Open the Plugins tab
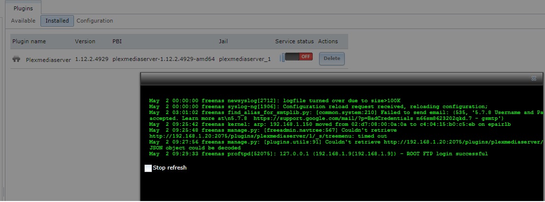Image resolution: width=545 pixels, height=202 pixels. tap(23, 8)
